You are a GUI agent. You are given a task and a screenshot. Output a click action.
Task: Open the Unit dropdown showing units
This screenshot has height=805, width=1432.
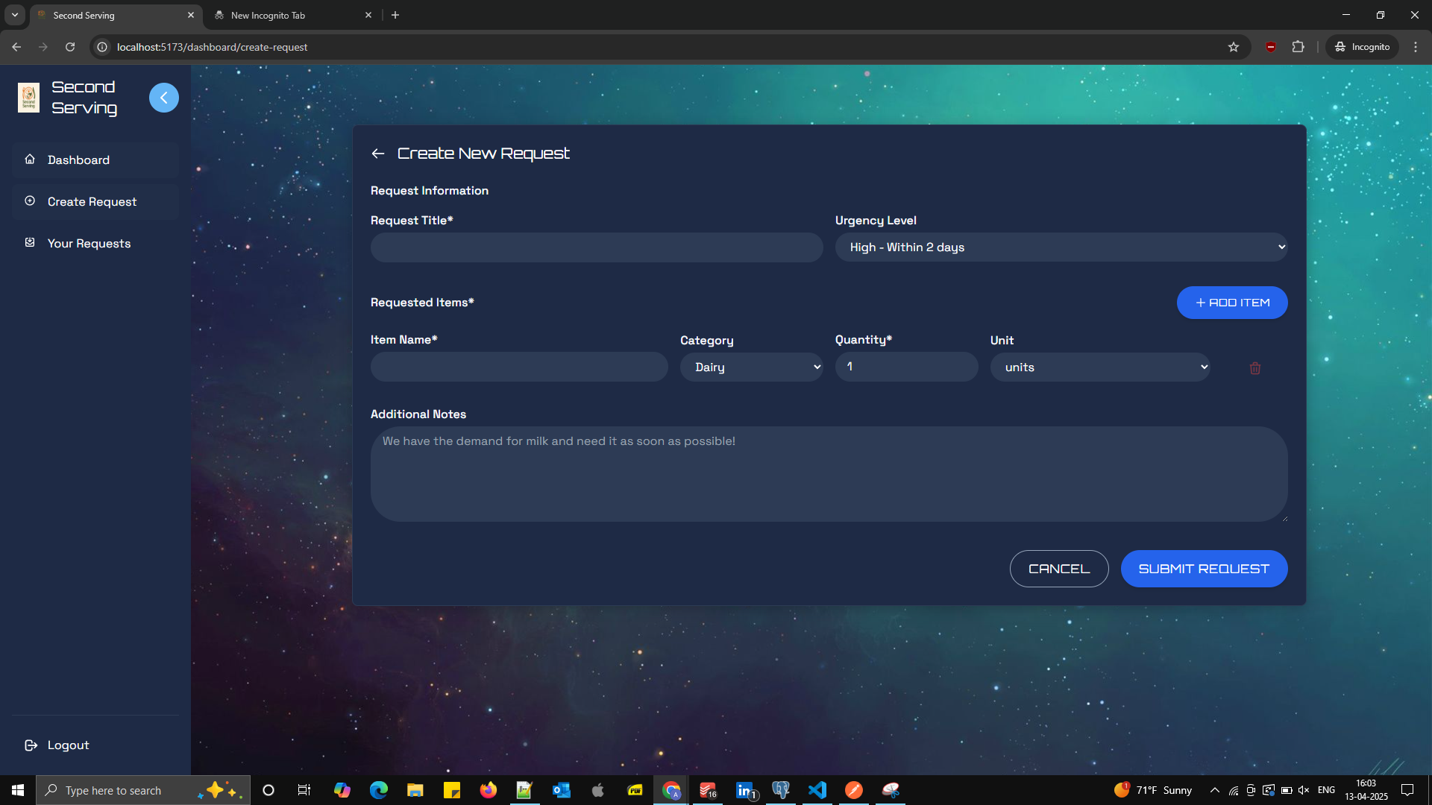pyautogui.click(x=1099, y=367)
